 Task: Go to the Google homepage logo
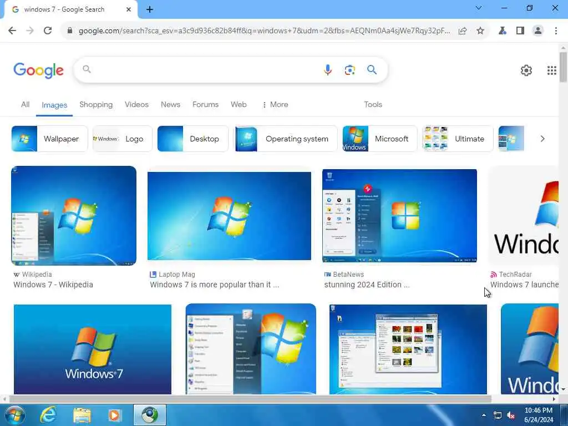coord(38,70)
